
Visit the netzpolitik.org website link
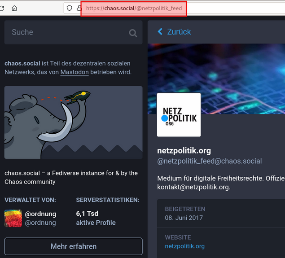(x=184, y=246)
